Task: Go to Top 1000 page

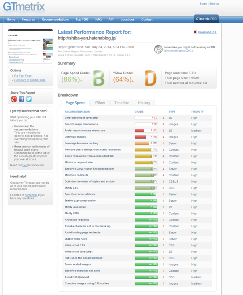Action: tap(82, 20)
